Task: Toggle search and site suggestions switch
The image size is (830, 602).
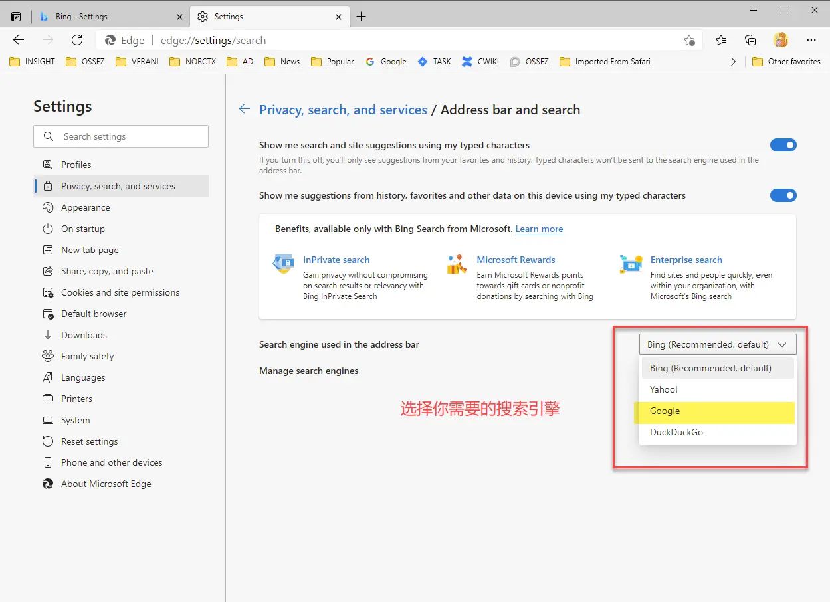Action: [x=783, y=145]
